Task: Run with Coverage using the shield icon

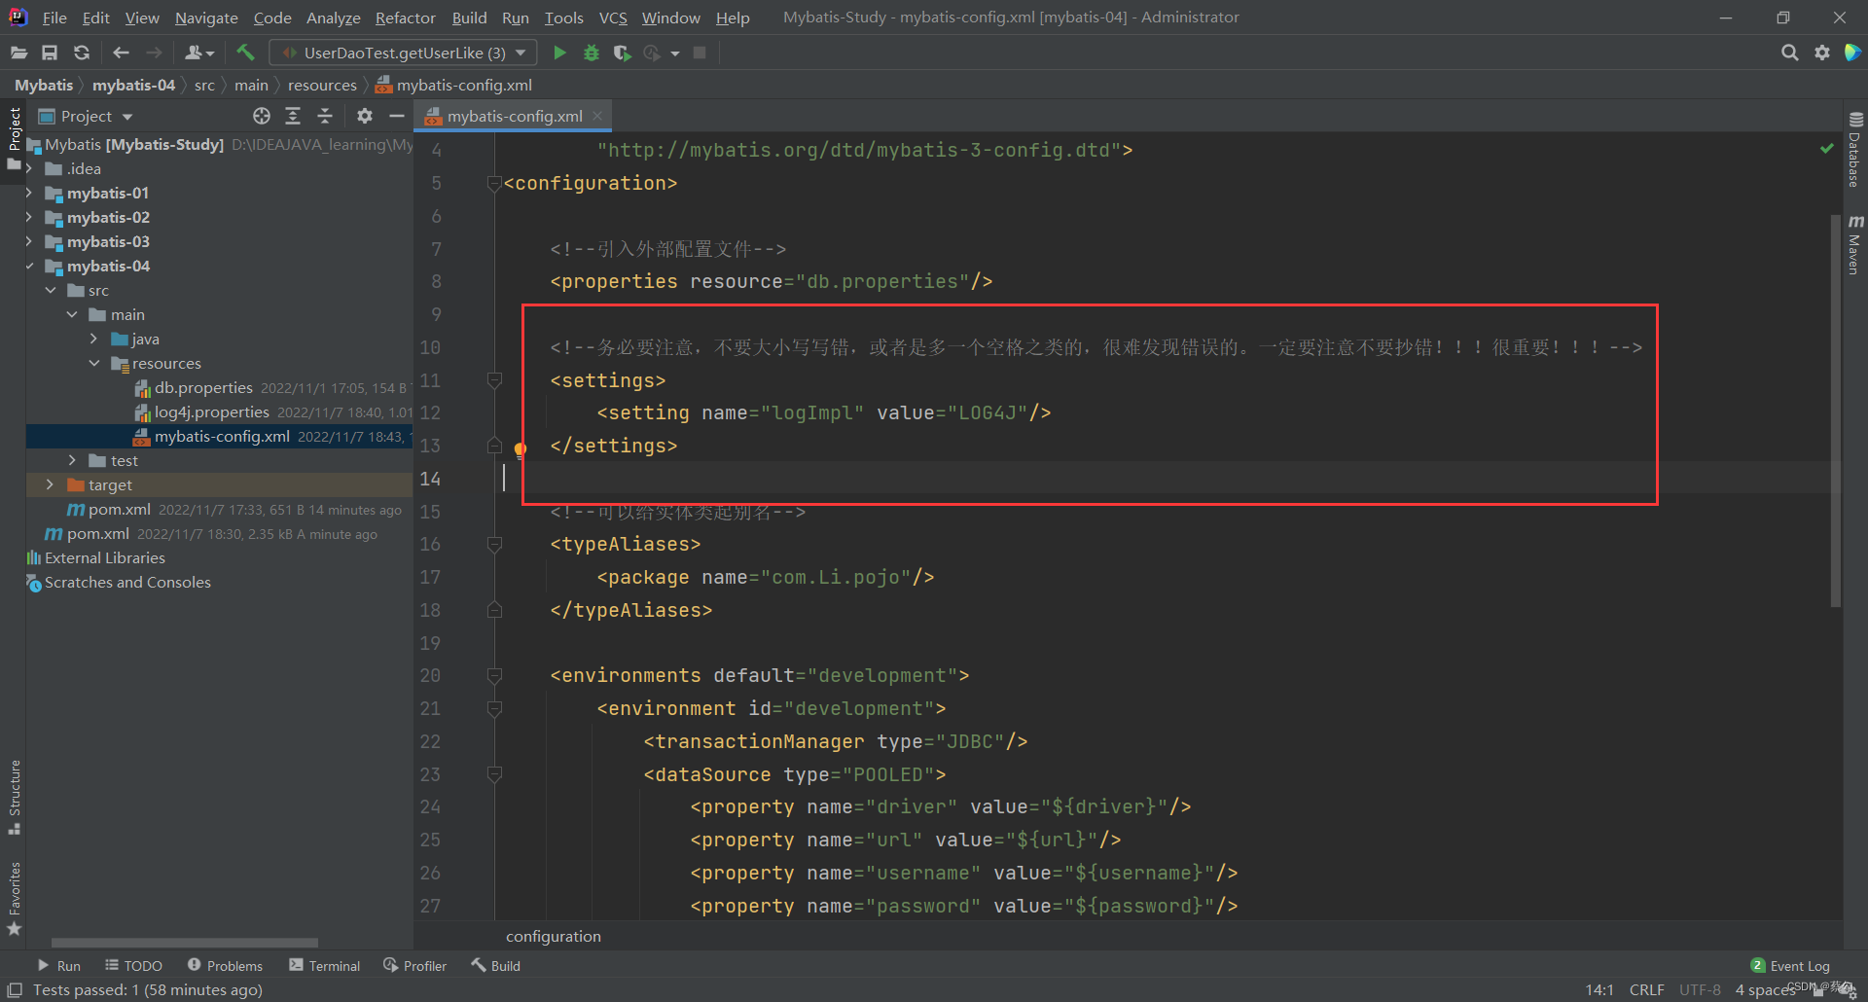Action: click(622, 53)
